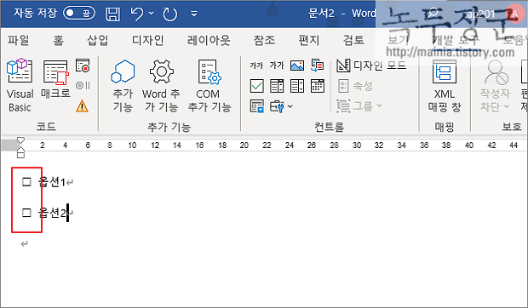Screen dimensions: 528x308
Task: Switch to References (참조) tab
Action: tap(264, 40)
